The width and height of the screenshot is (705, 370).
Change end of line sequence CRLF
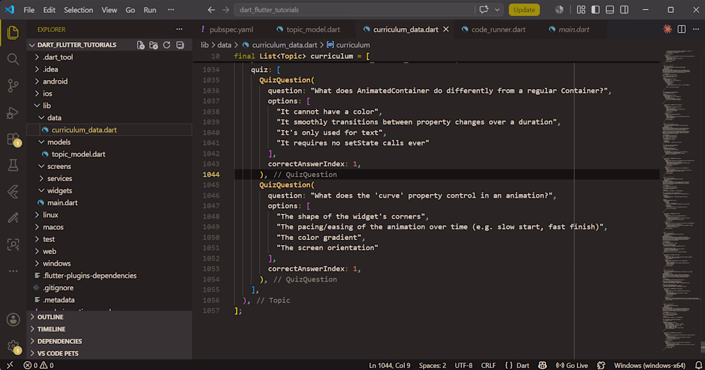[x=488, y=365]
